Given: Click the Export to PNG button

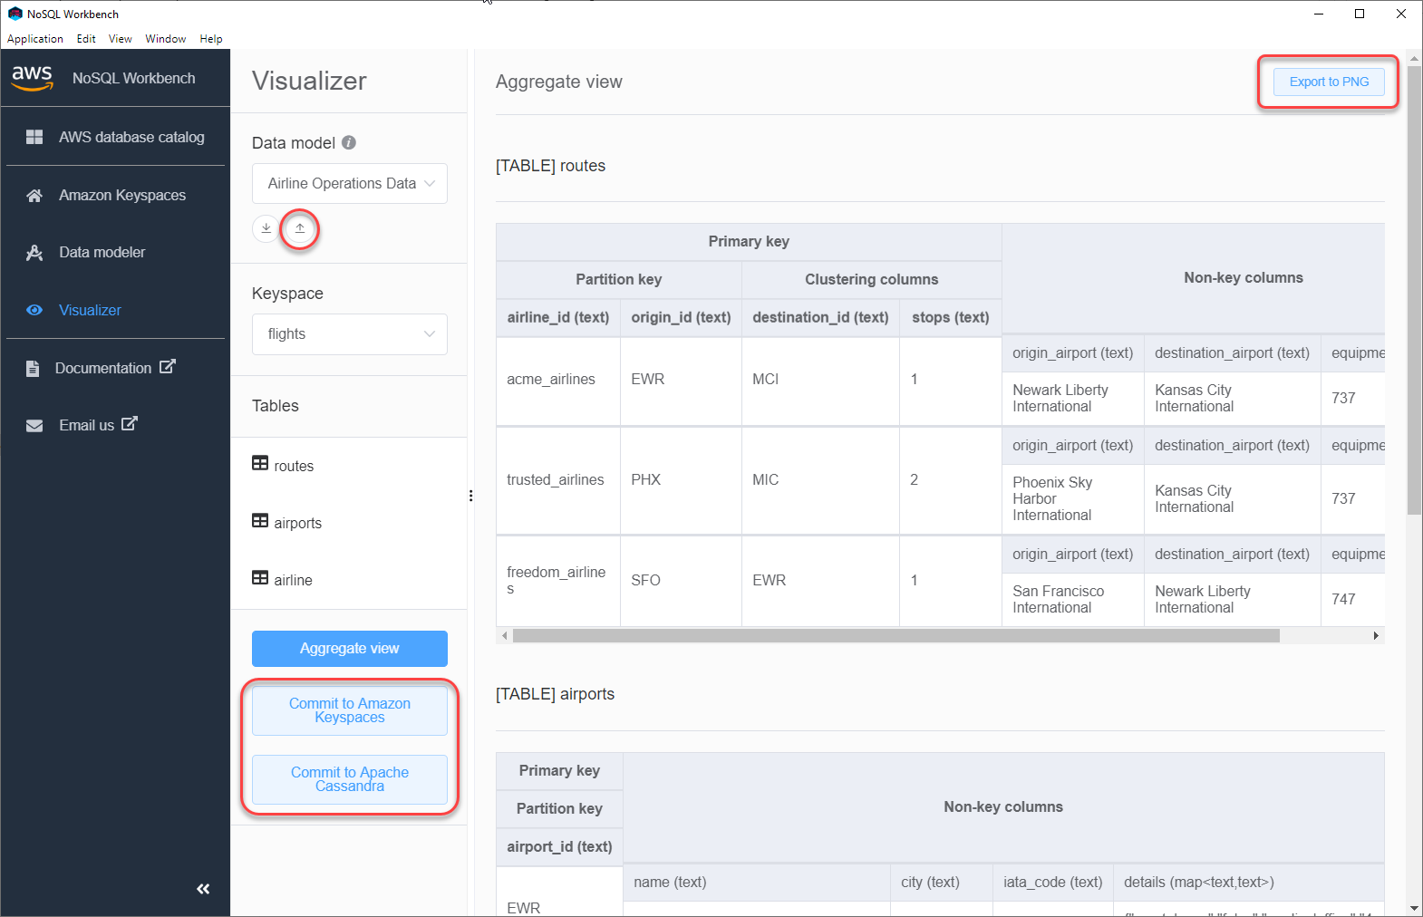Looking at the screenshot, I should [x=1329, y=82].
